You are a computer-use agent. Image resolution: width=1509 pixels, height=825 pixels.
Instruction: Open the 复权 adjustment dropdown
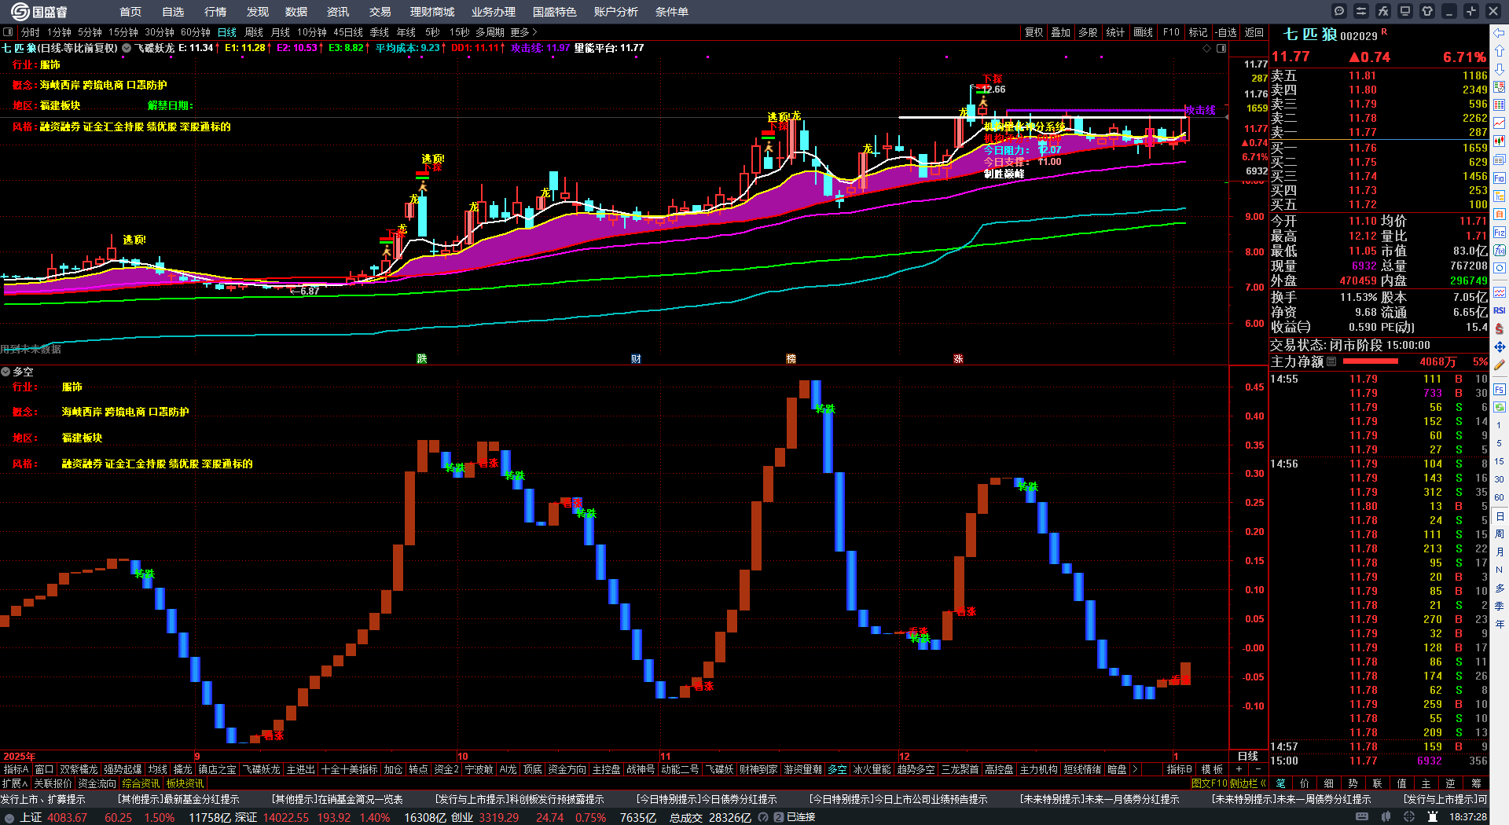click(1034, 32)
